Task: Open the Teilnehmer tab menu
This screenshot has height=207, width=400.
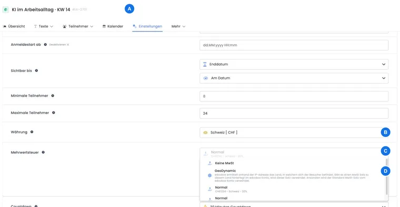Action: tap(78, 26)
